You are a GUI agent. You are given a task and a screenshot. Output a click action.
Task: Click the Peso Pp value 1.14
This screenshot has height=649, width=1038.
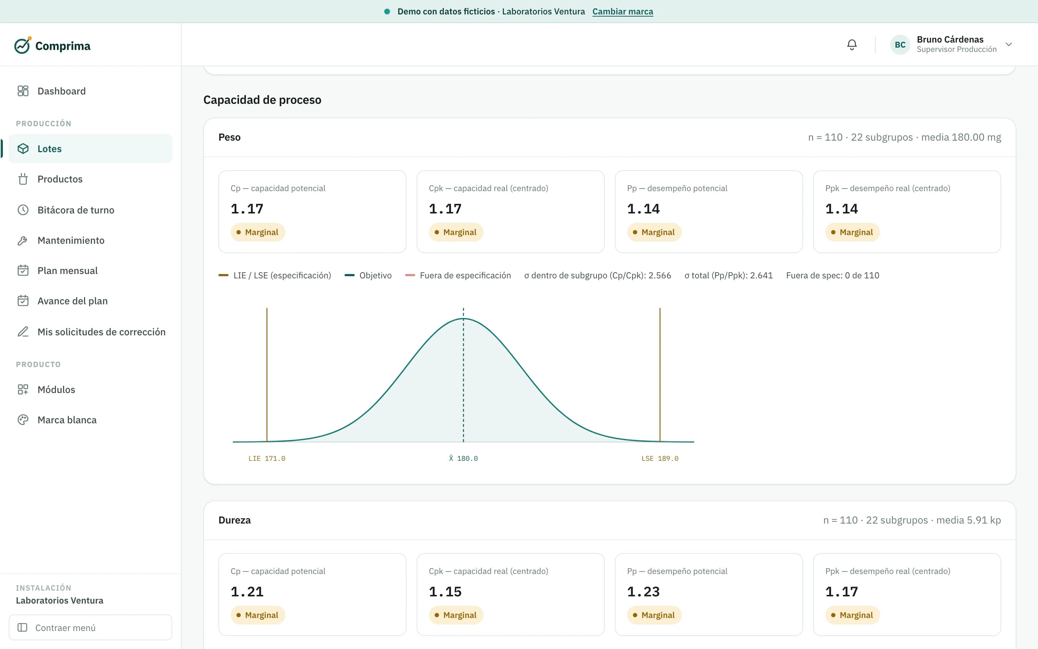click(x=643, y=209)
